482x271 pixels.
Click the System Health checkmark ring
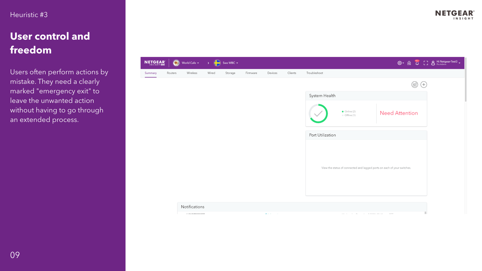tap(318, 113)
